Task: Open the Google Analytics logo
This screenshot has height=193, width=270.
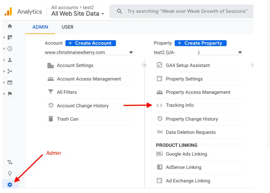Action: coord(8,12)
